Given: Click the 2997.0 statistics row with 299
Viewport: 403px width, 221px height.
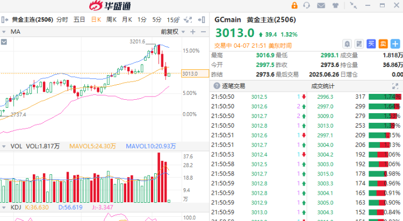Looking at the screenshot, I should coord(356,106).
